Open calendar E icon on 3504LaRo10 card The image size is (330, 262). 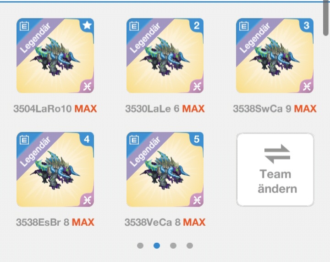click(24, 26)
